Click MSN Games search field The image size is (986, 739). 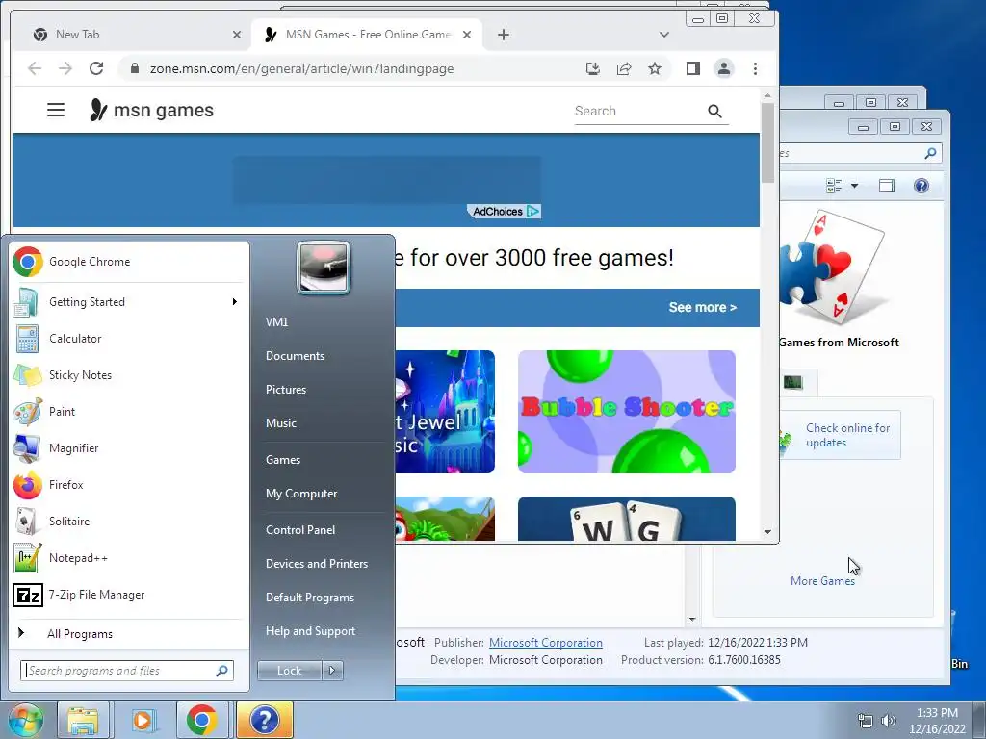[x=636, y=112]
